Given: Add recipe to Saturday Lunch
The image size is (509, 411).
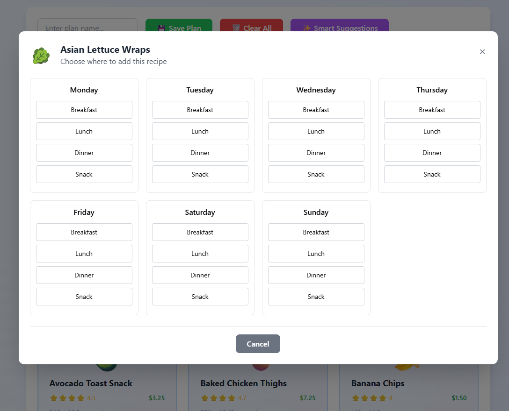Looking at the screenshot, I should tap(200, 254).
